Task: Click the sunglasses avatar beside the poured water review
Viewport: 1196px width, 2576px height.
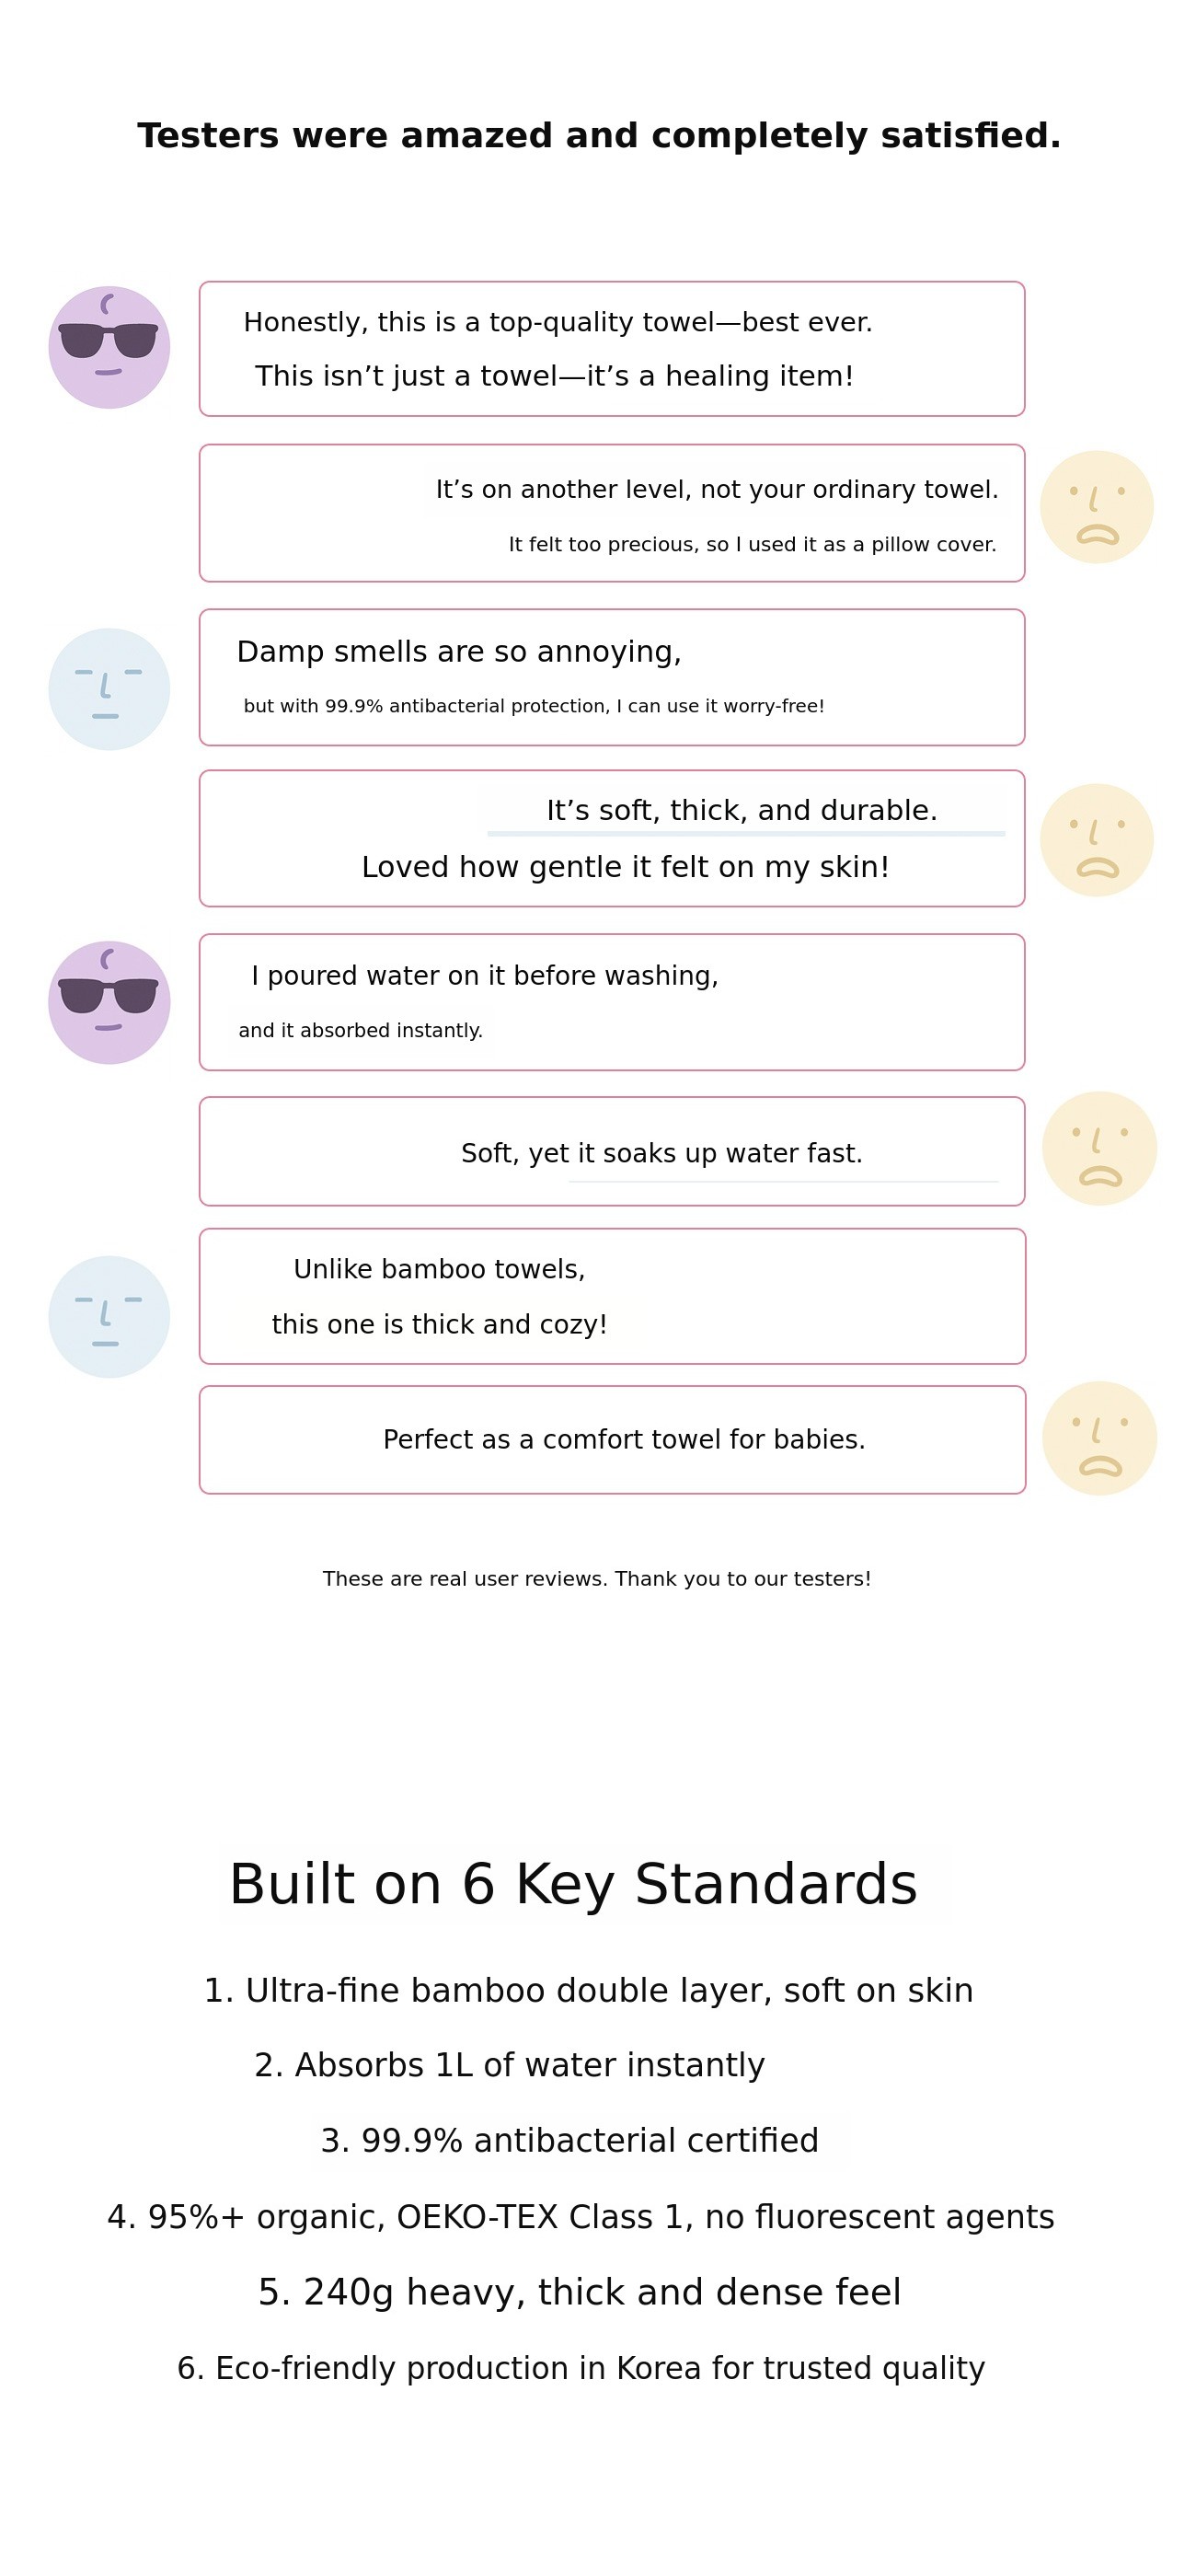Action: tap(109, 1002)
